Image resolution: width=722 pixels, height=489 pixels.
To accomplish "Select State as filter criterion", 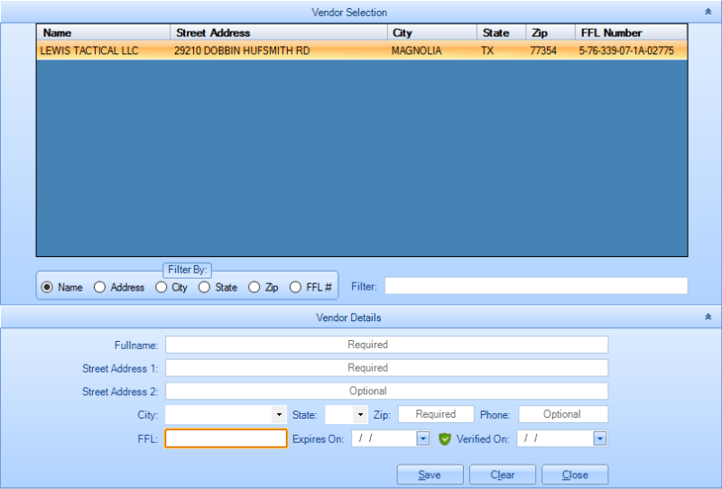I will pyautogui.click(x=204, y=287).
